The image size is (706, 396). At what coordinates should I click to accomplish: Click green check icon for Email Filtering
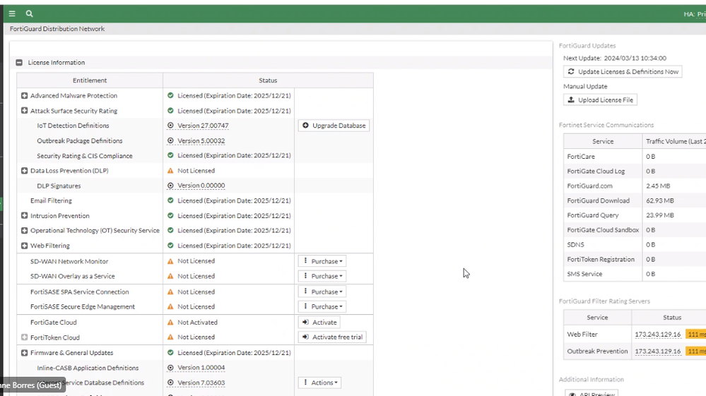click(170, 200)
